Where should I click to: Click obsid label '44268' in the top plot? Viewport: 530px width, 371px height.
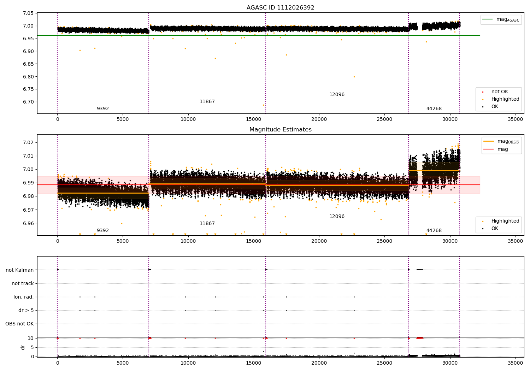click(434, 109)
